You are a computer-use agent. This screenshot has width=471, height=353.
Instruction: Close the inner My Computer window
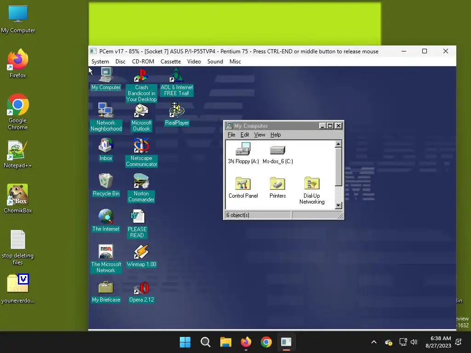coord(339,126)
